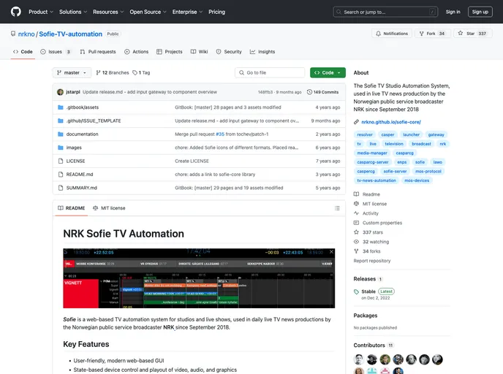Click the mos-protocol topic tag

click(428, 172)
